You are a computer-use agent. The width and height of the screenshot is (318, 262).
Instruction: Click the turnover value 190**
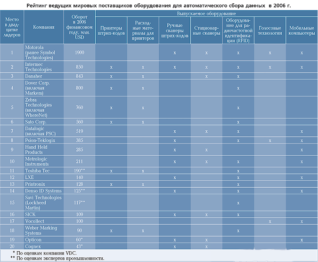pos(80,171)
